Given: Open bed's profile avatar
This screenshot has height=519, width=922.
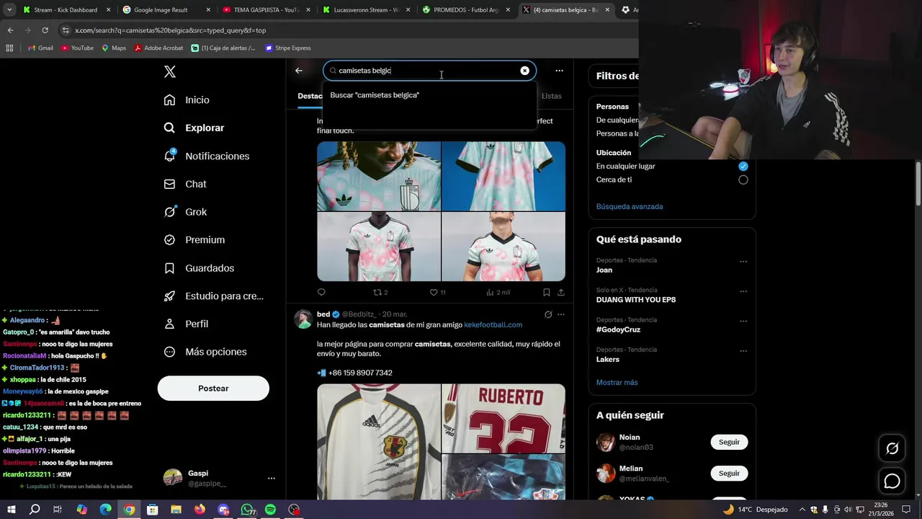Looking at the screenshot, I should pos(303,319).
